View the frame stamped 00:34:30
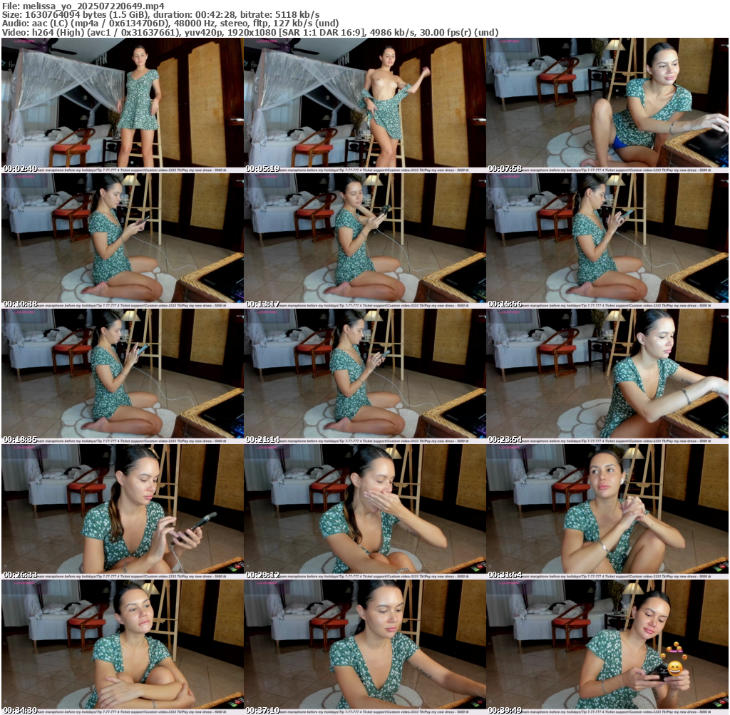 (122, 647)
